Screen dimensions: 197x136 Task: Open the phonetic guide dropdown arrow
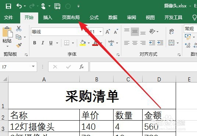117,43
